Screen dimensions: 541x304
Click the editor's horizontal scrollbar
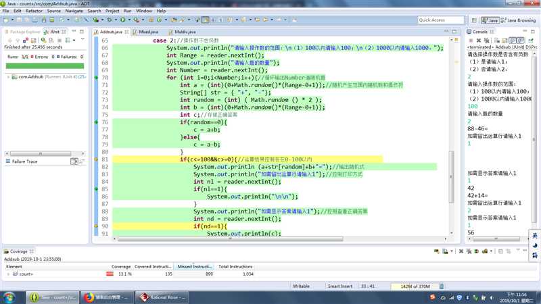[230, 238]
